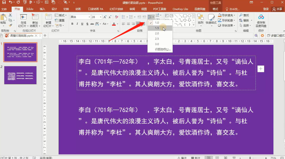Click the Find (查找) button
Viewport: 285px width, 159px height.
pyautogui.click(x=244, y=15)
